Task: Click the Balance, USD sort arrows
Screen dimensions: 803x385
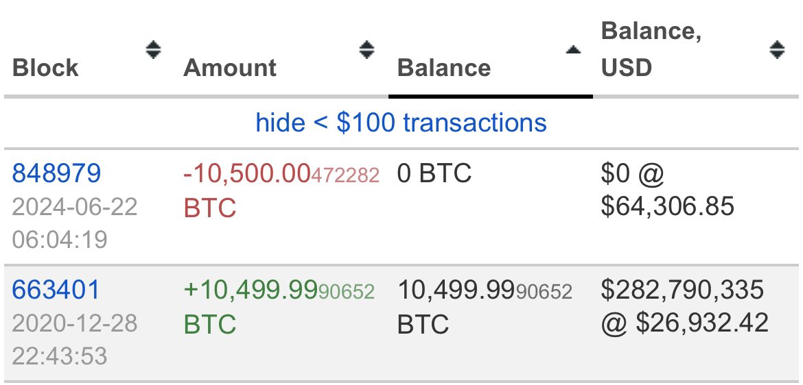Action: 777,49
